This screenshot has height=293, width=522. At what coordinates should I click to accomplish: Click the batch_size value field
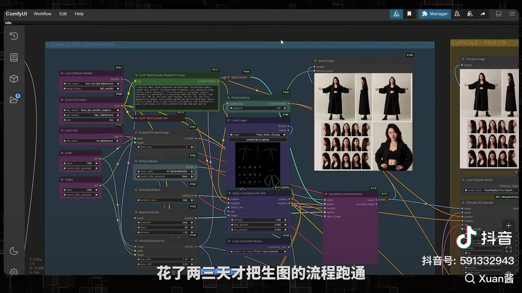(x=166, y=147)
